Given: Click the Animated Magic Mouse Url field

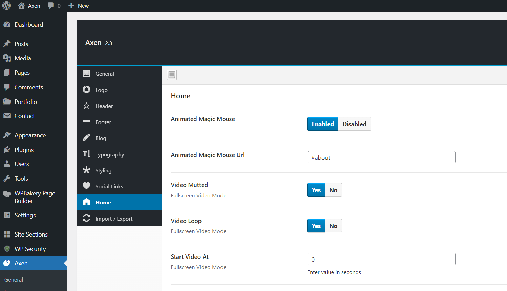Looking at the screenshot, I should 381,157.
